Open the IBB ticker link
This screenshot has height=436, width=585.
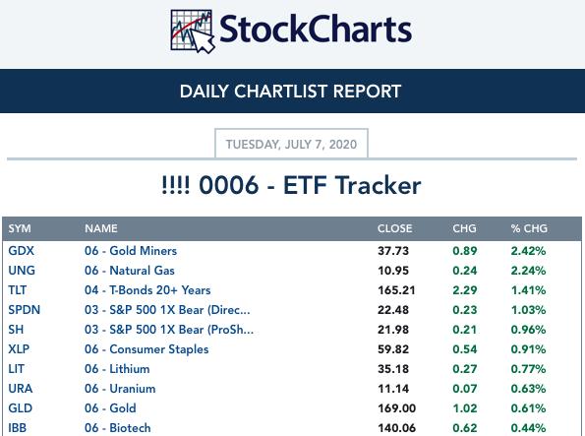coord(18,428)
